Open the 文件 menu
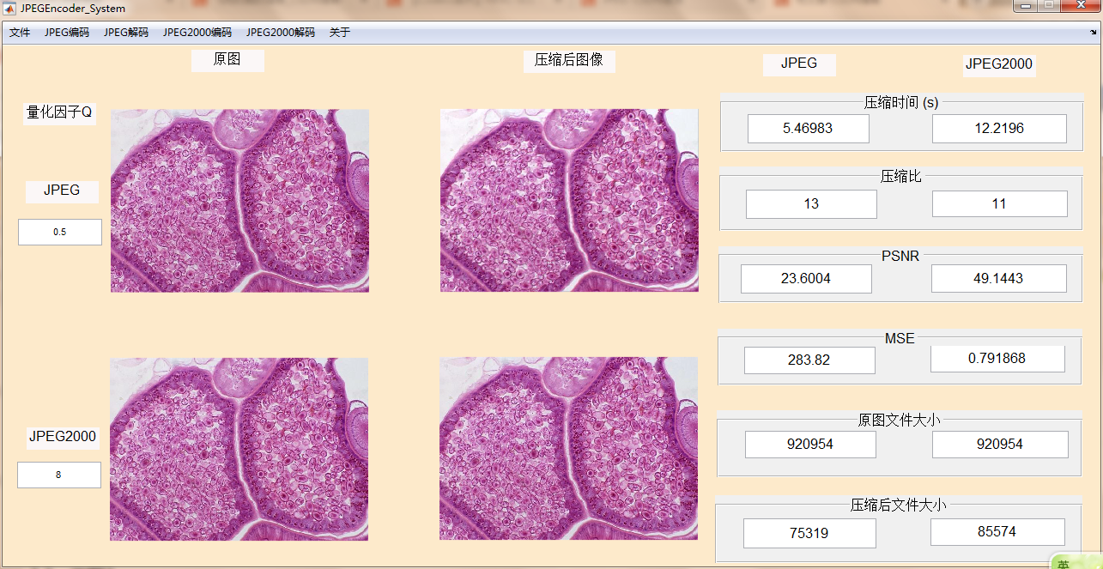This screenshot has height=569, width=1103. click(x=20, y=33)
